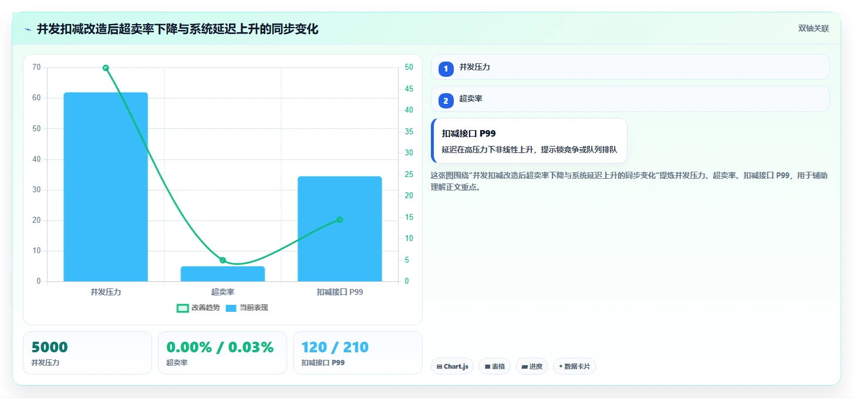The width and height of the screenshot is (853, 398).
Task: Click the 并发压力 blue bar
Action: [106, 187]
